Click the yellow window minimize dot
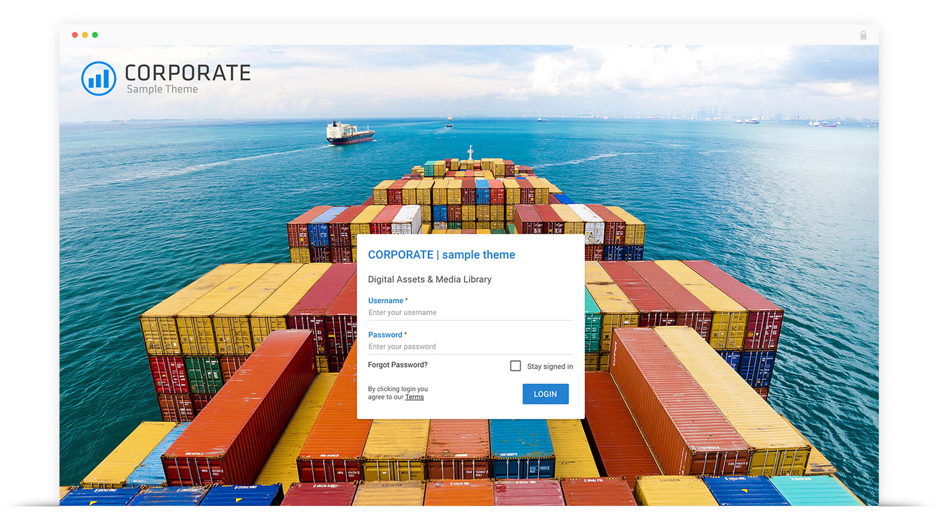This screenshot has width=943, height=530. [x=85, y=35]
